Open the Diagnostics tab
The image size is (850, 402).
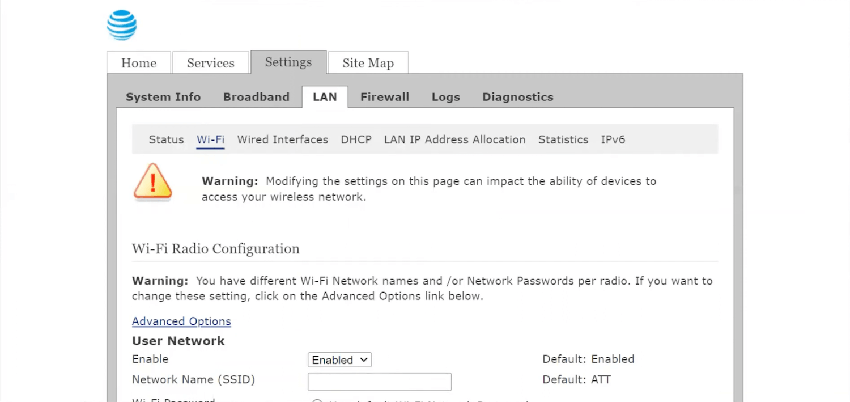(x=518, y=97)
